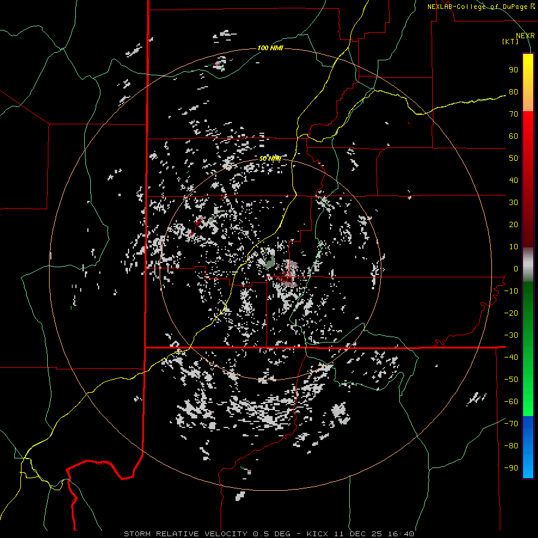This screenshot has height=538, width=538.
Task: Click the 40 value on velocity scale
Action: [x=513, y=181]
